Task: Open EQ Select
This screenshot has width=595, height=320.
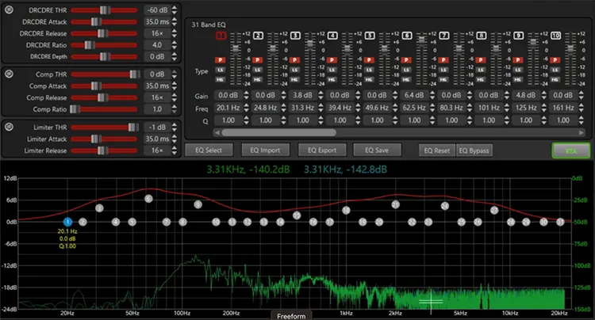Action: [209, 150]
